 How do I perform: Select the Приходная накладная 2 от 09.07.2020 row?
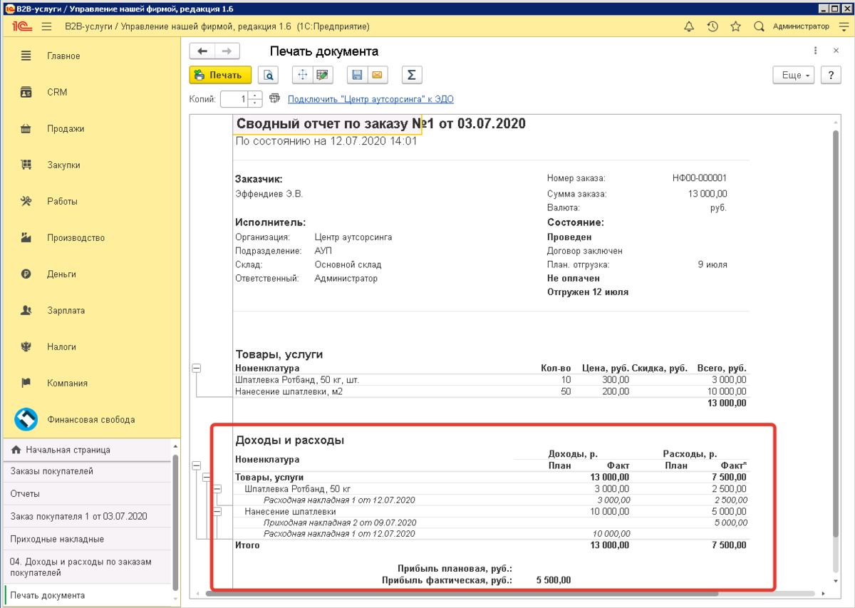[340, 522]
